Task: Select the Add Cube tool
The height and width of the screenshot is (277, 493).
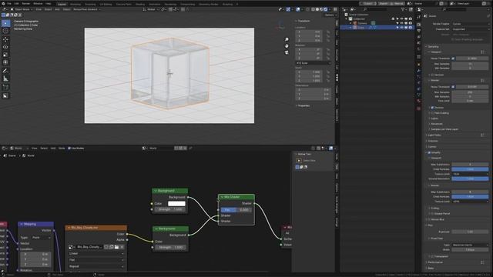Action: 5,87
